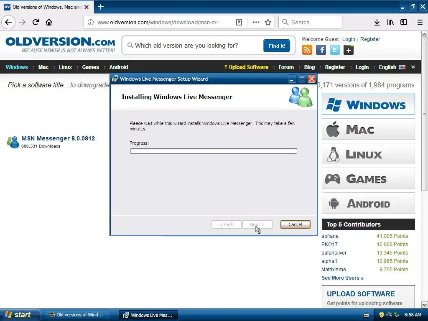This screenshot has width=428, height=321.
Task: Click the page scrollbar up arrow
Action: (424, 34)
